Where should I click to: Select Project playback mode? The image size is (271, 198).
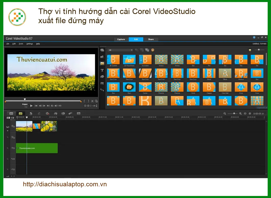25,104
